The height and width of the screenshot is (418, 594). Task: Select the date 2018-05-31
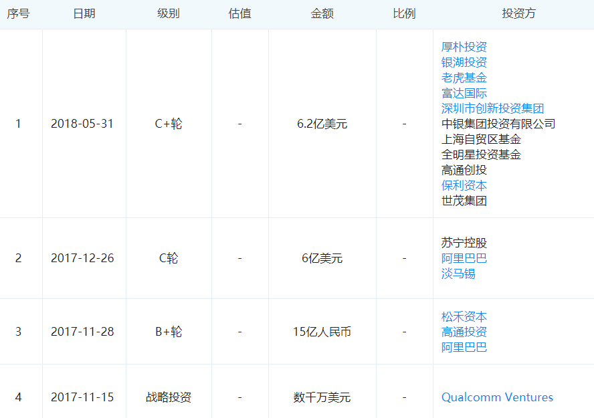point(82,124)
